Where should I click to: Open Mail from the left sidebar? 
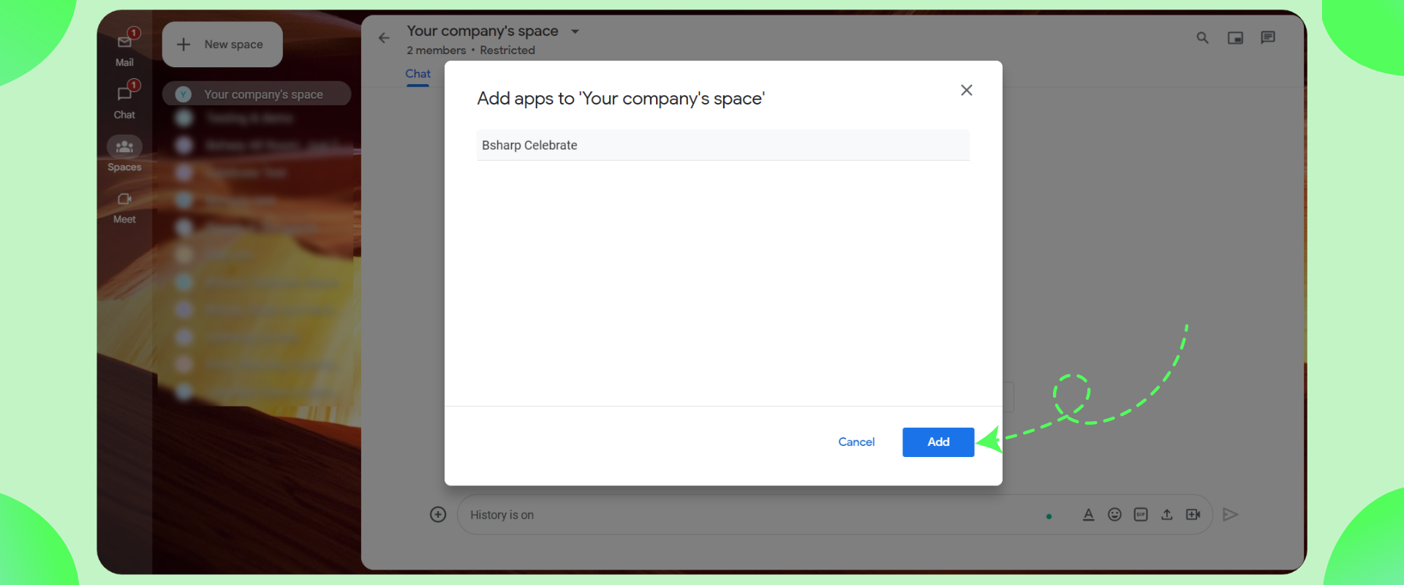124,44
